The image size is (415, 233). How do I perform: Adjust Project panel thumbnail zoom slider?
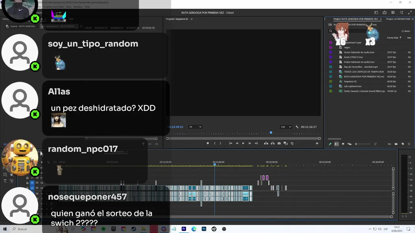tap(363, 144)
